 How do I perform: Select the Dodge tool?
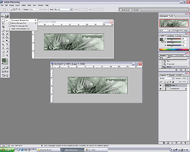(7, 41)
